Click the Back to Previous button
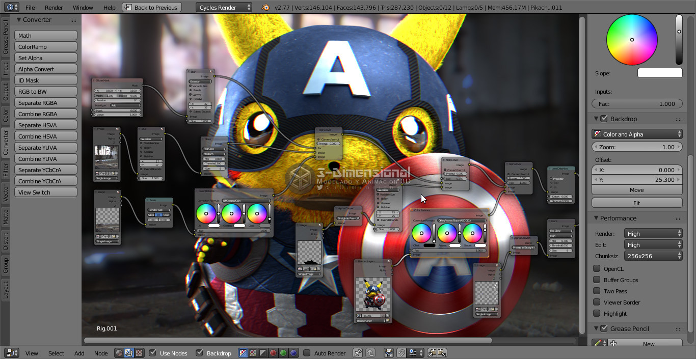This screenshot has width=696, height=359. [152, 7]
